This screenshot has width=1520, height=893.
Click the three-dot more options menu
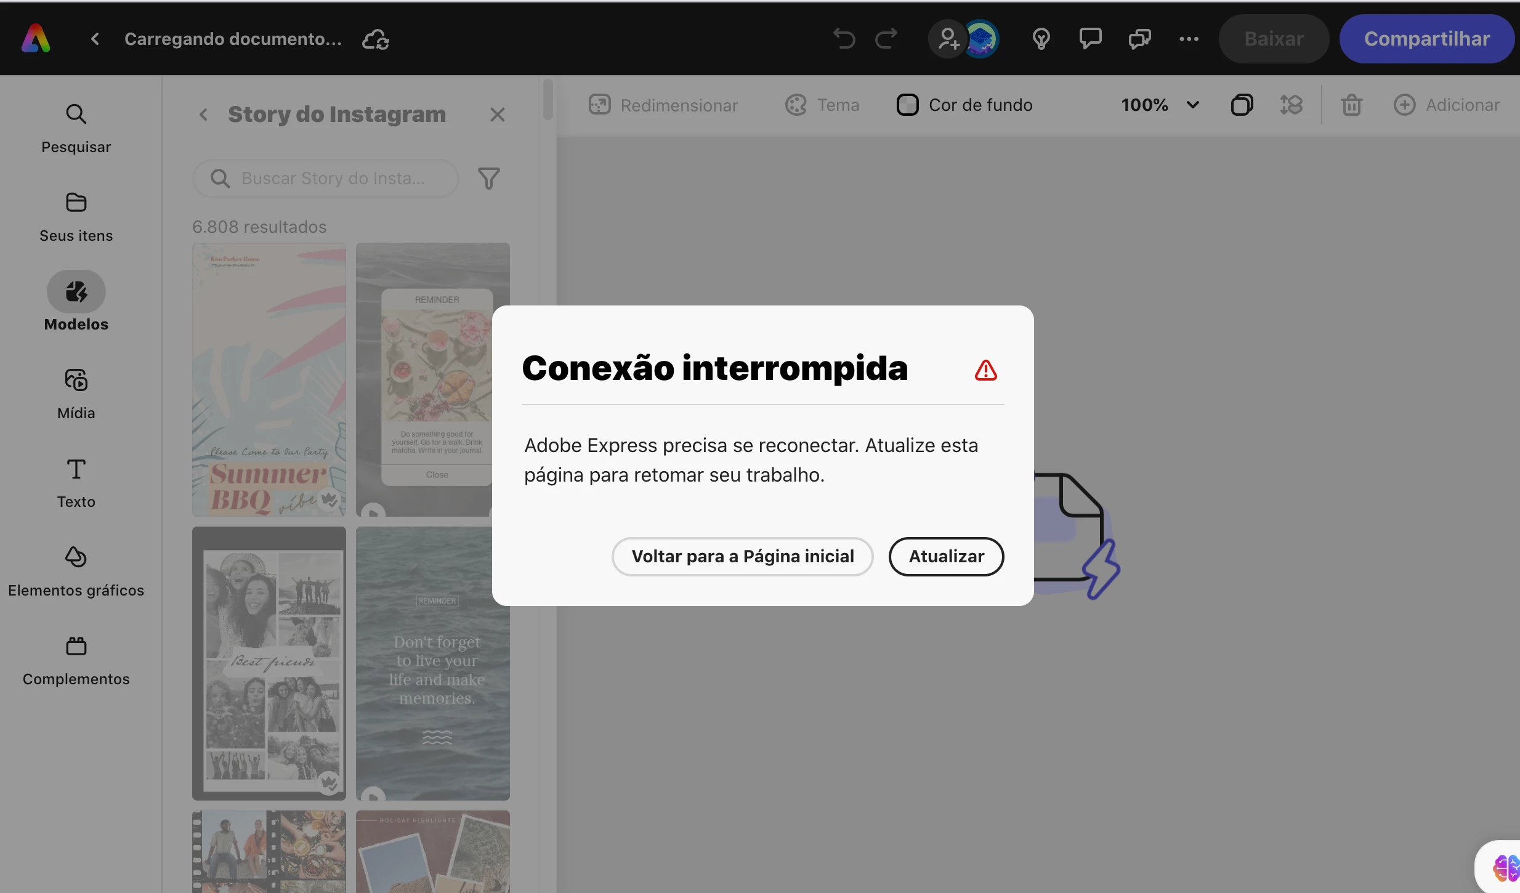1189,39
